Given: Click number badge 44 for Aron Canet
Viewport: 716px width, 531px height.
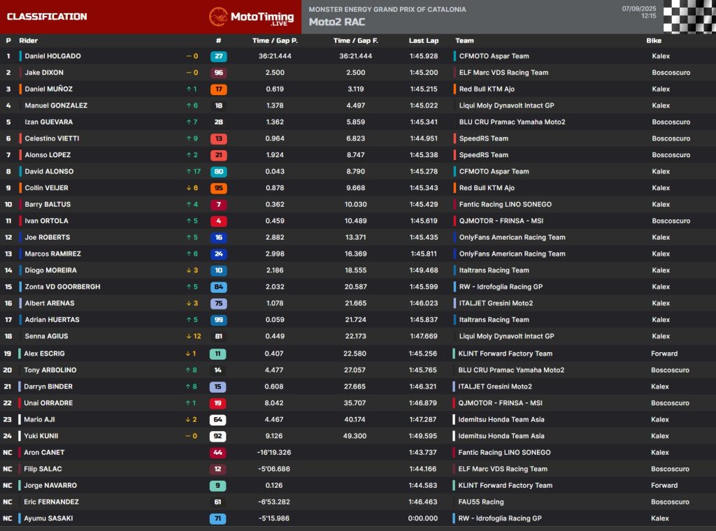Looking at the screenshot, I should tap(218, 453).
